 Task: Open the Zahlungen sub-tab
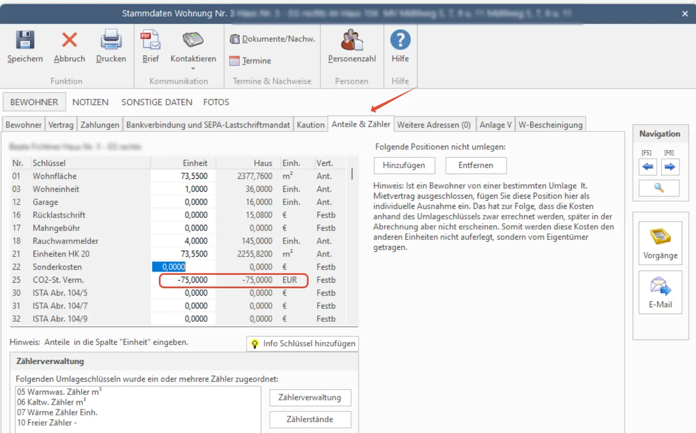point(100,125)
